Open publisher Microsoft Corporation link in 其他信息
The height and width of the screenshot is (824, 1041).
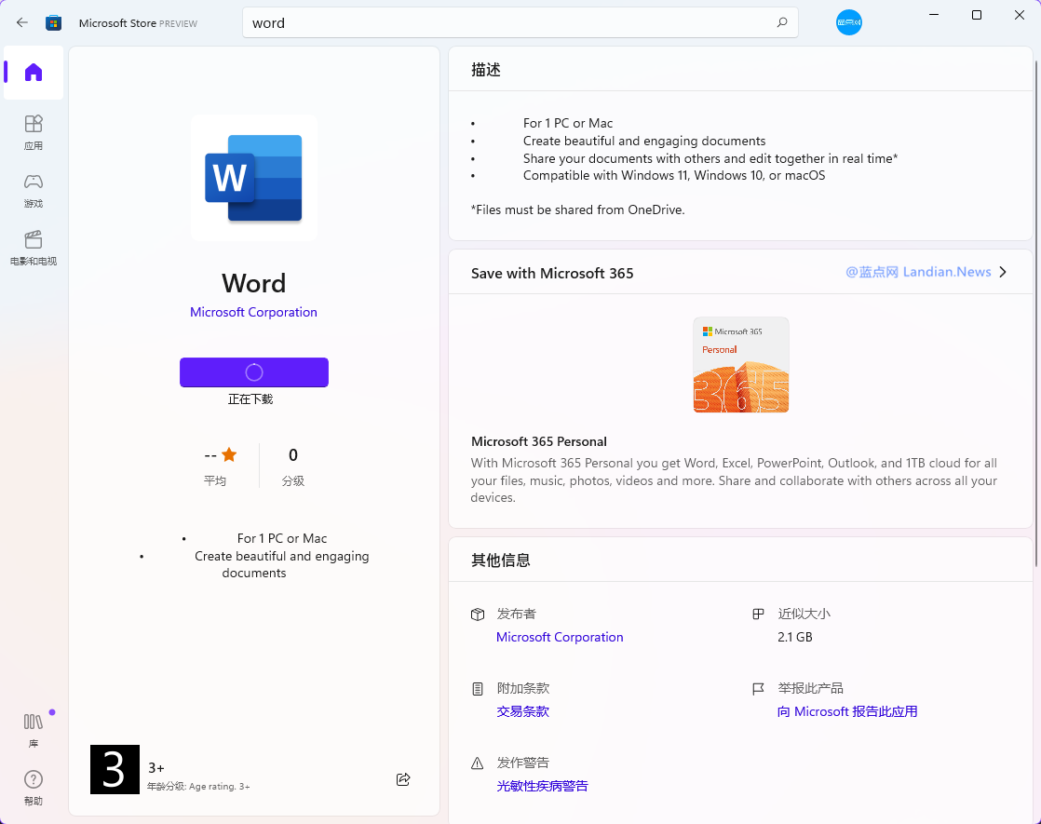click(560, 637)
